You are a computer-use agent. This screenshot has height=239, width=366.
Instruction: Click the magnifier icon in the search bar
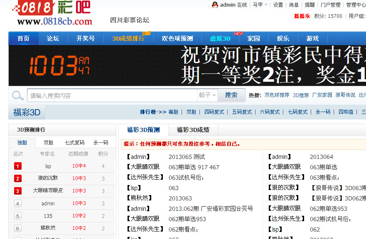tap(18, 95)
